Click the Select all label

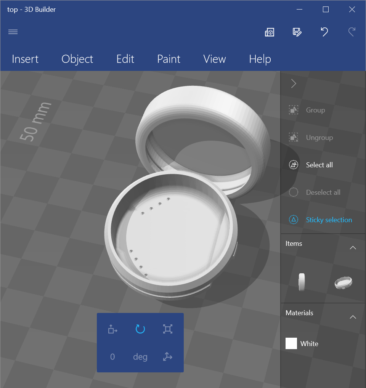(x=319, y=165)
